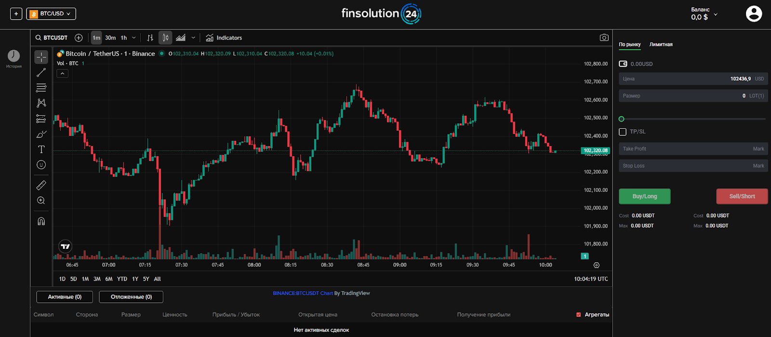Switch to the candles chart style
Viewport: 771px width, 337px height.
(x=165, y=38)
